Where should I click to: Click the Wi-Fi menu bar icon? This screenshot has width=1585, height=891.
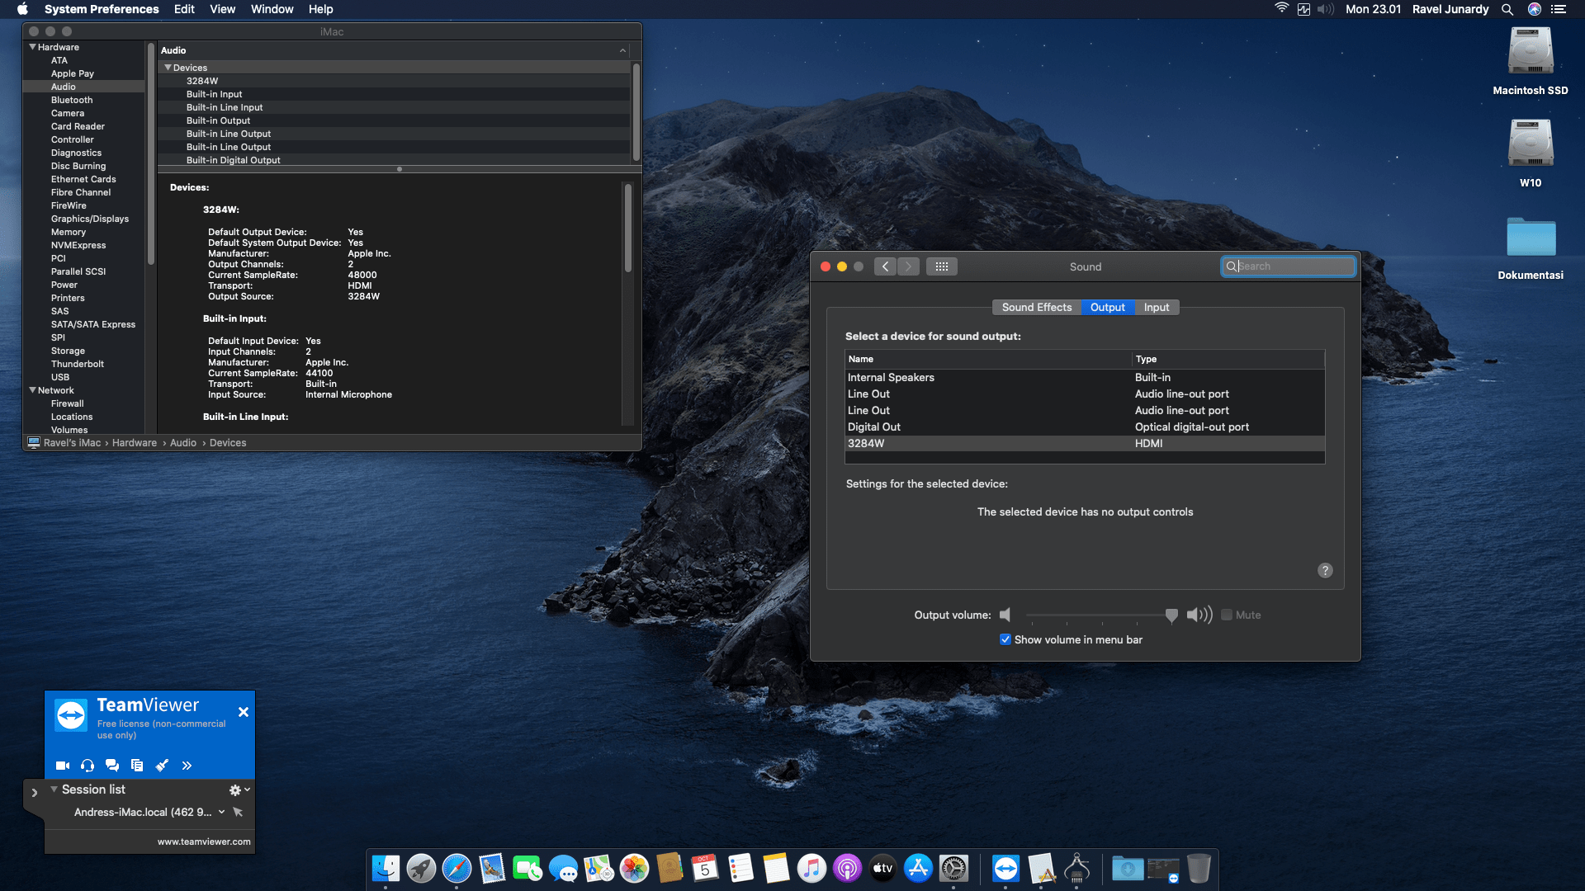click(1282, 9)
